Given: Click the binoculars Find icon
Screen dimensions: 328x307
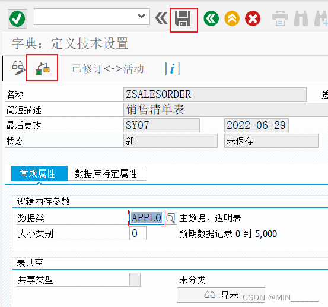Looking at the screenshot, I should click(x=301, y=18).
